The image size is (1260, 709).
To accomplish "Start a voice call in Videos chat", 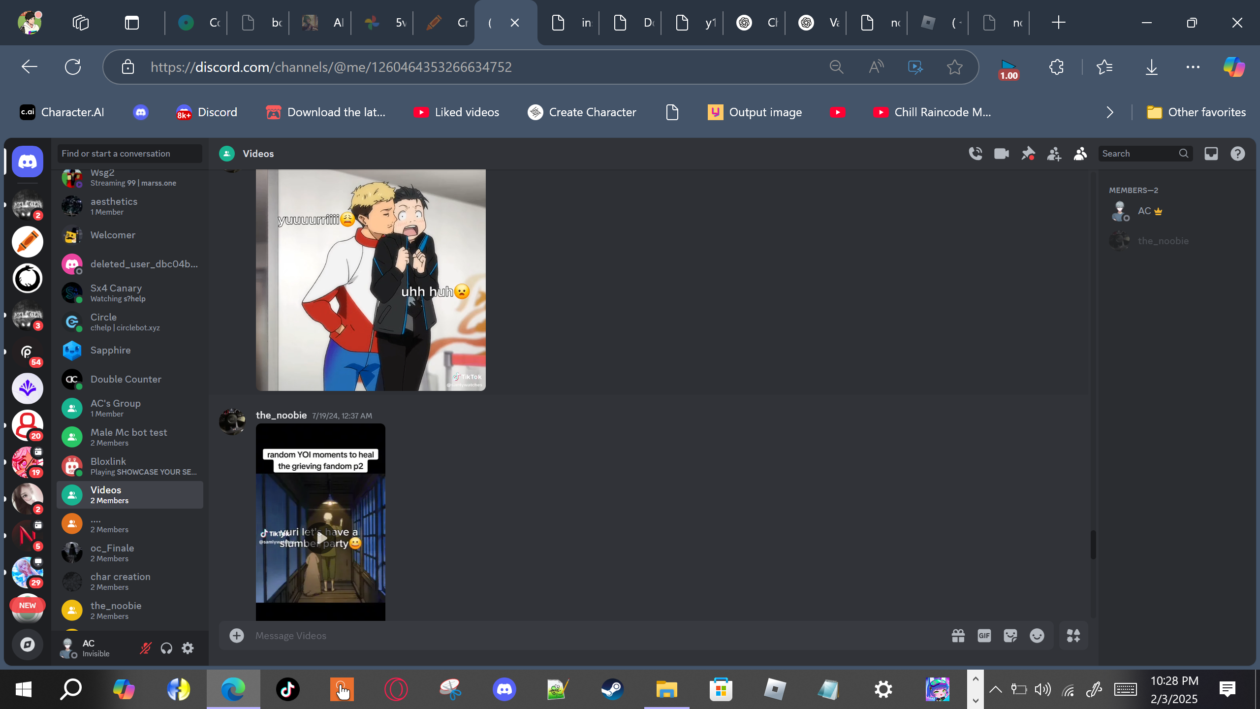I will tap(975, 154).
